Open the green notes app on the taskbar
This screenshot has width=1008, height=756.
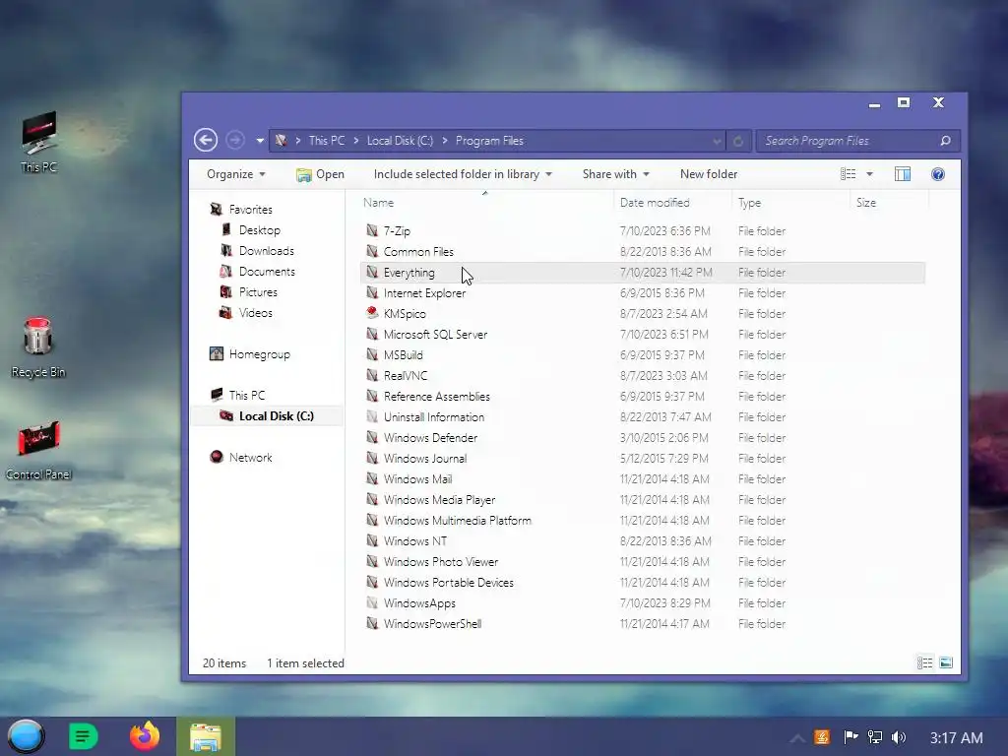coord(83,736)
